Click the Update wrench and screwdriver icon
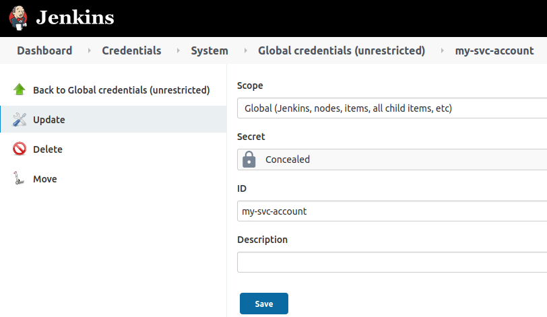 pyautogui.click(x=20, y=120)
